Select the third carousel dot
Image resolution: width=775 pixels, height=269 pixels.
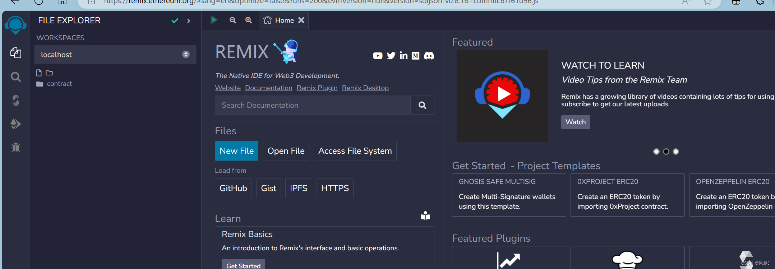pyautogui.click(x=676, y=152)
